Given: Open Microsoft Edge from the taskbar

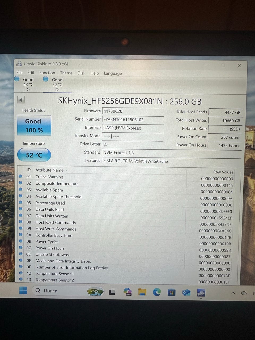Looking at the screenshot, I should point(157,292).
